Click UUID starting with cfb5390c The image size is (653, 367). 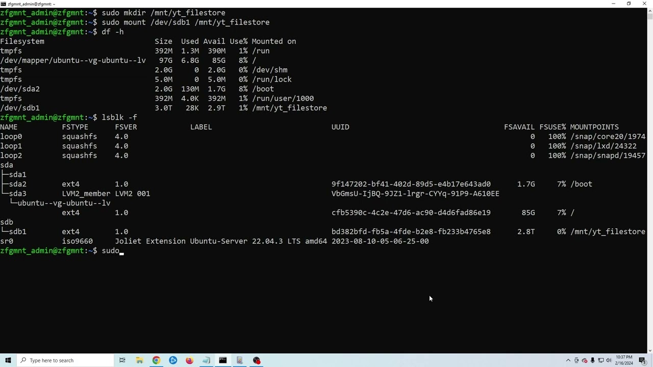click(x=411, y=213)
